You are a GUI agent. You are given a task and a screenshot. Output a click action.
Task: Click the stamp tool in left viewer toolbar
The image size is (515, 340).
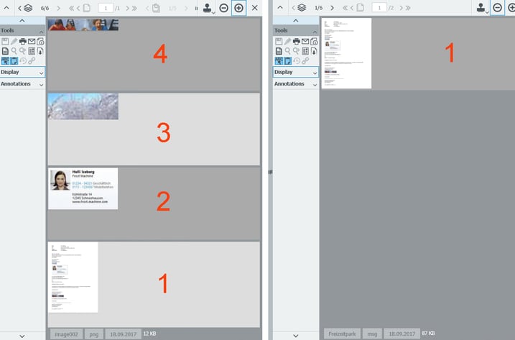coord(208,8)
